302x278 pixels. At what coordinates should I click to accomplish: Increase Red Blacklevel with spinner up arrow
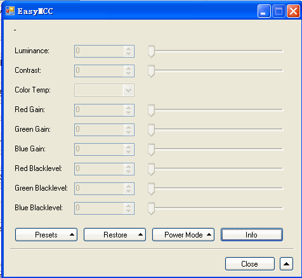(128, 167)
